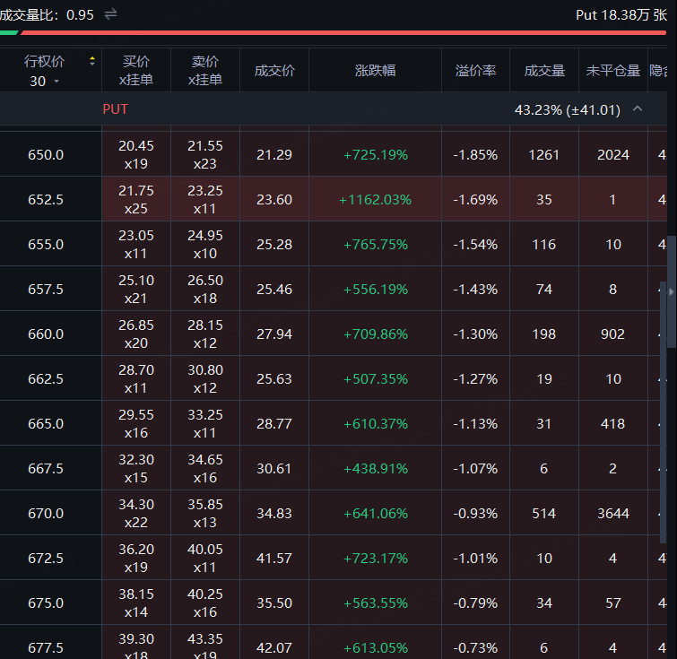Click ask price 21.55 x23

[x=205, y=154]
